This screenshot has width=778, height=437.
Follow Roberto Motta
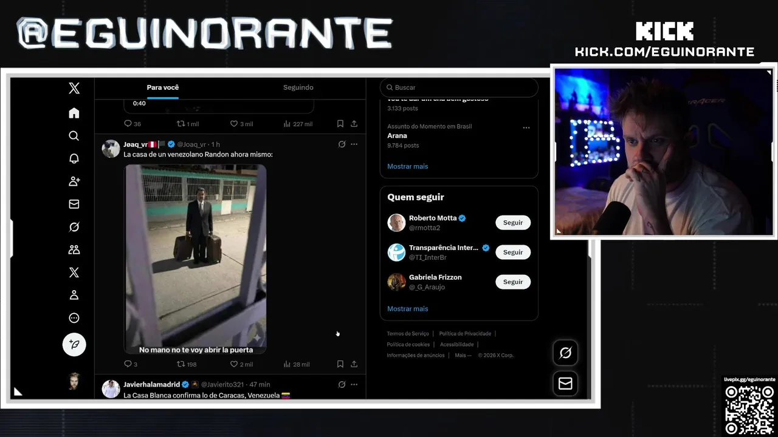point(513,223)
